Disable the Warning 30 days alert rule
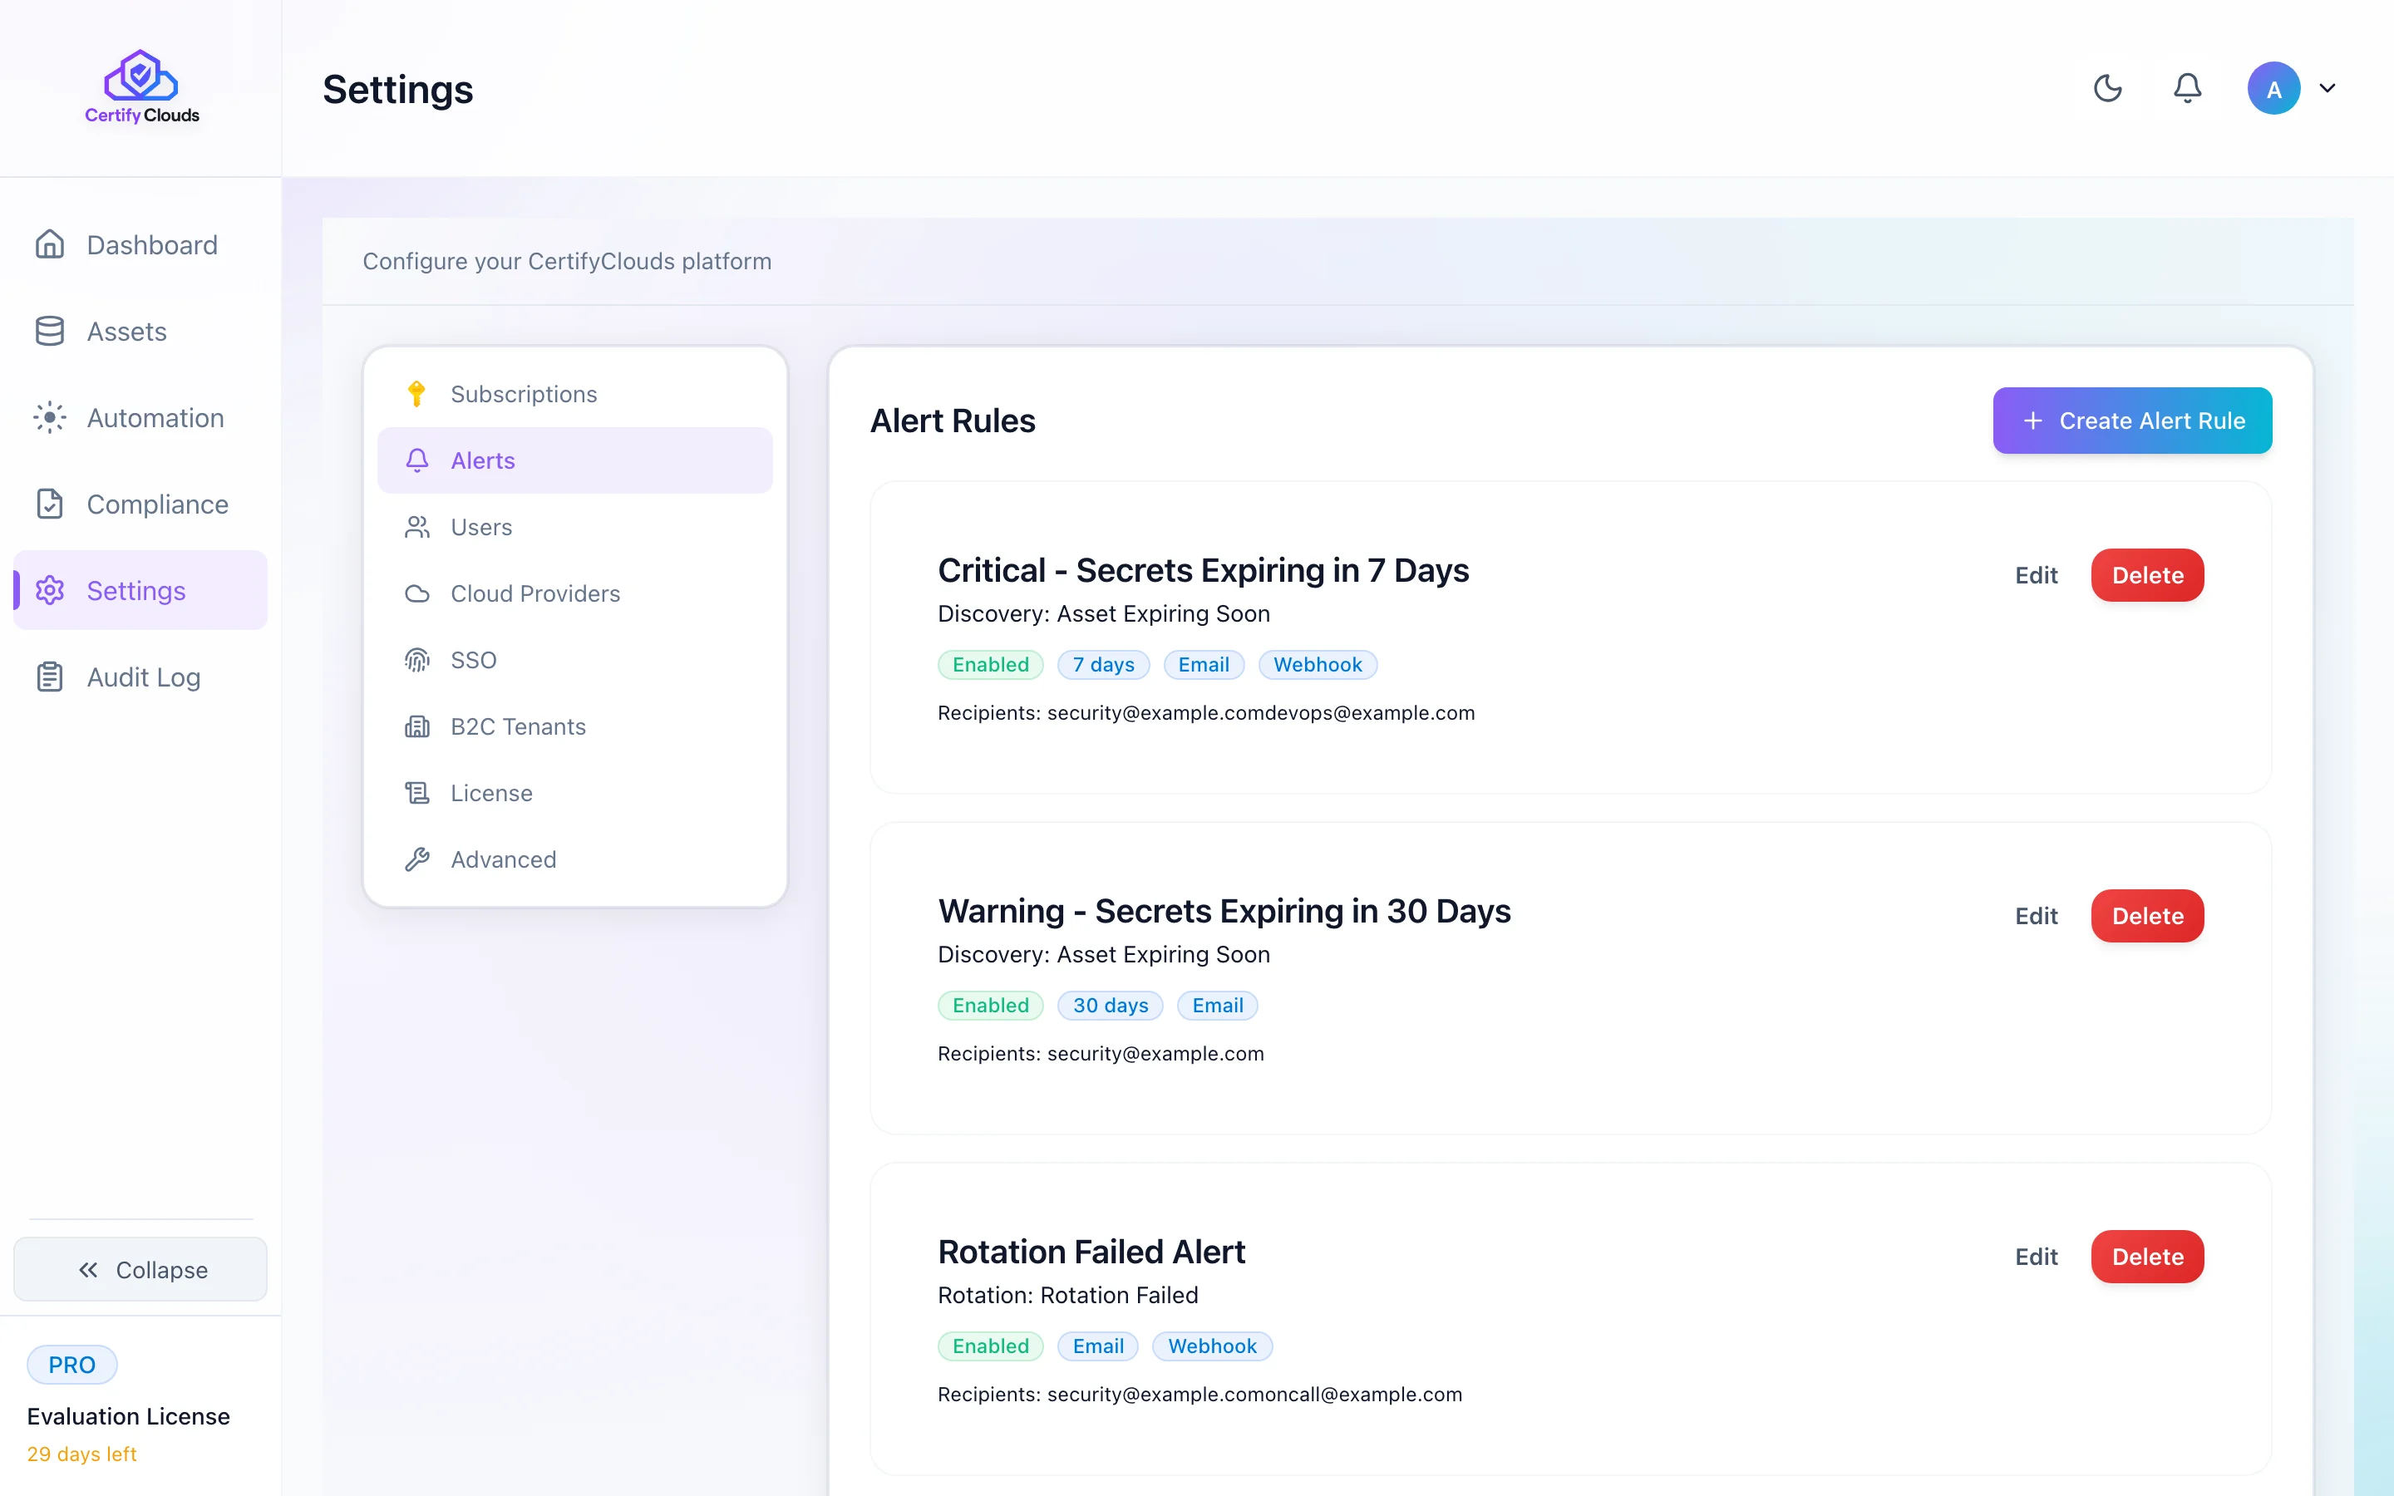Viewport: 2394px width, 1496px height. pos(990,1006)
